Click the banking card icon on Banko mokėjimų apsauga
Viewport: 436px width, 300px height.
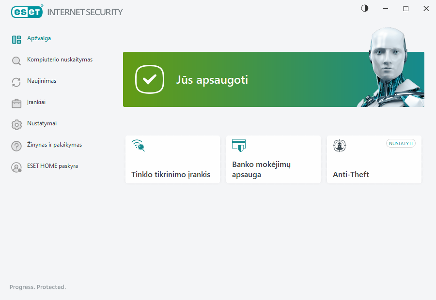pyautogui.click(x=238, y=145)
